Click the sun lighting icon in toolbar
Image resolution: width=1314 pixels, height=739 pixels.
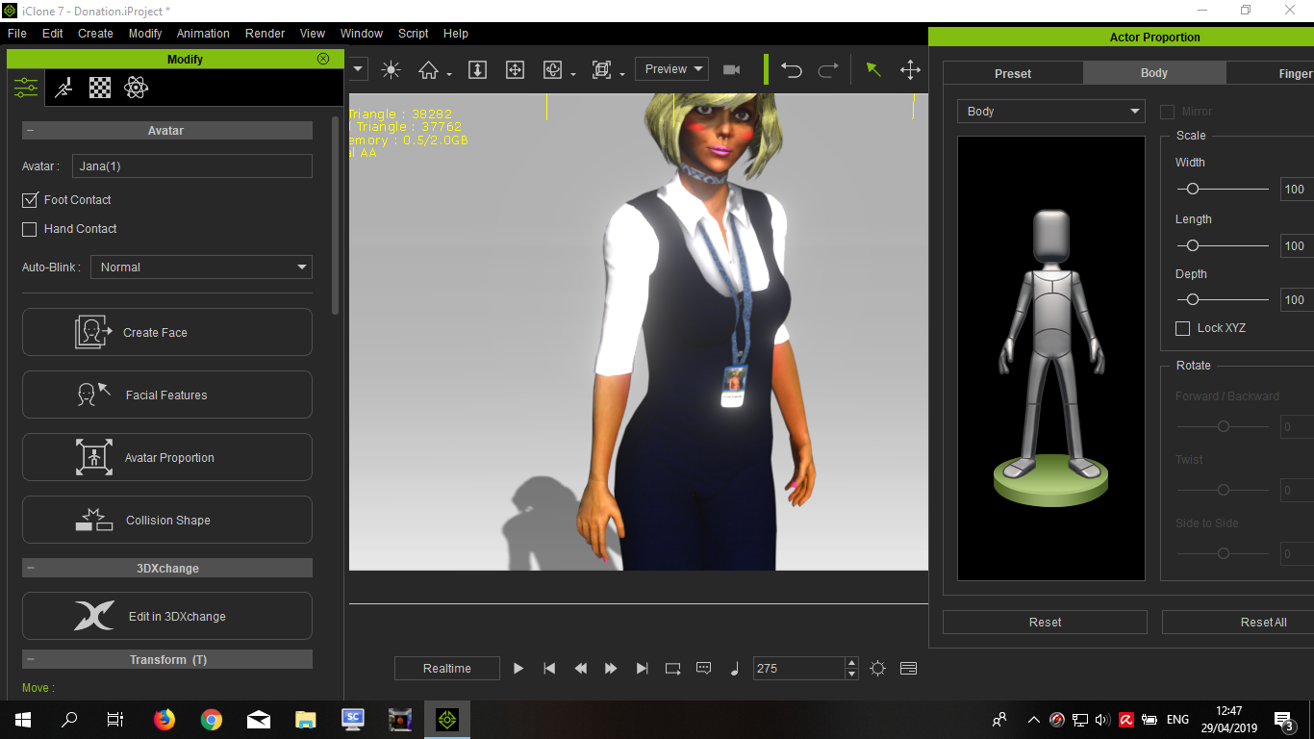tap(391, 69)
